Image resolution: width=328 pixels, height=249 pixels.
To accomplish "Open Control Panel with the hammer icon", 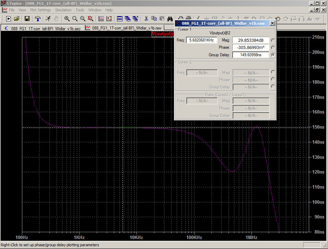I will pyautogui.click(x=38, y=19).
